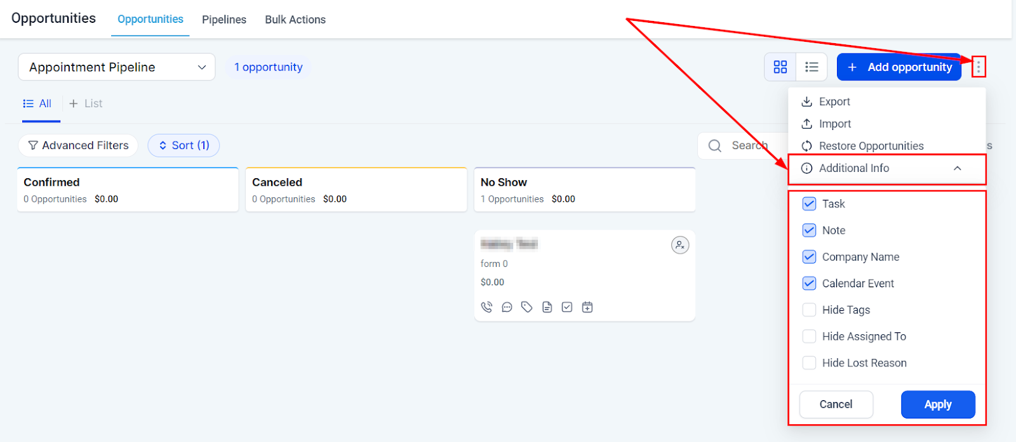
Task: Uncheck the Note checkbox
Action: [809, 230]
